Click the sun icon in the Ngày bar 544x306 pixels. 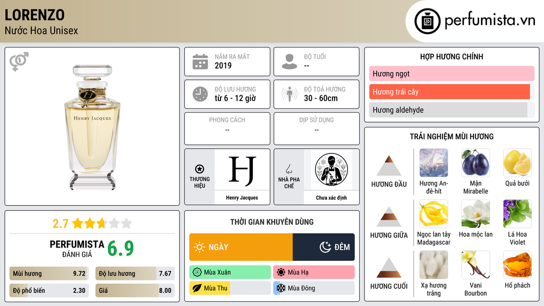[199, 247]
